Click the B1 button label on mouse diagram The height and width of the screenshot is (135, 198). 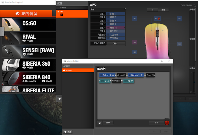135,18
